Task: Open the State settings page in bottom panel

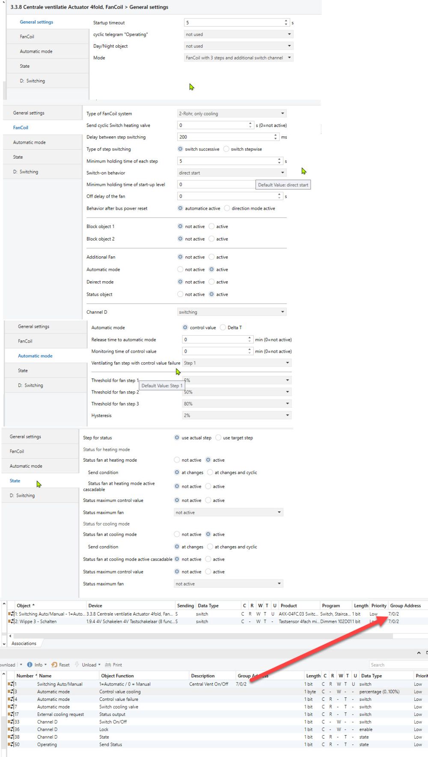Action: [15, 481]
